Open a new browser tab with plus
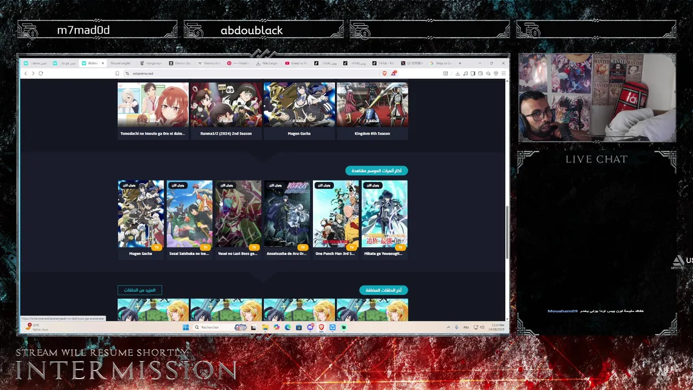The image size is (693, 390). pos(459,63)
